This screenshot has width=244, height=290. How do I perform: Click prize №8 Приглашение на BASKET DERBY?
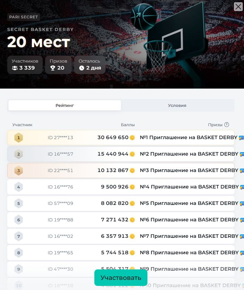click(x=189, y=253)
